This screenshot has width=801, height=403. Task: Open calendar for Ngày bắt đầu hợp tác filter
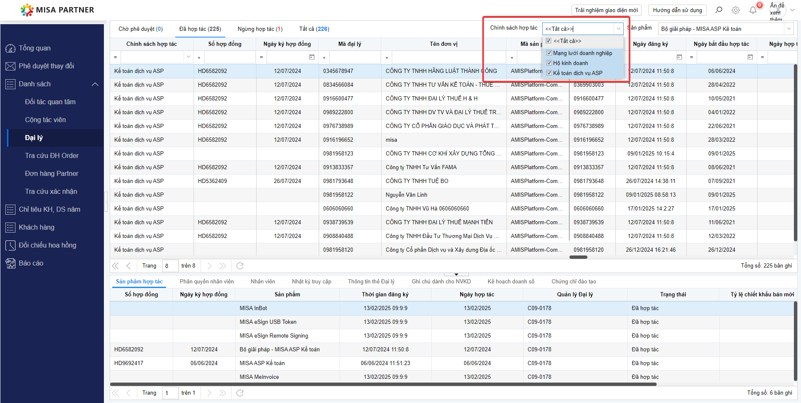[750, 57]
